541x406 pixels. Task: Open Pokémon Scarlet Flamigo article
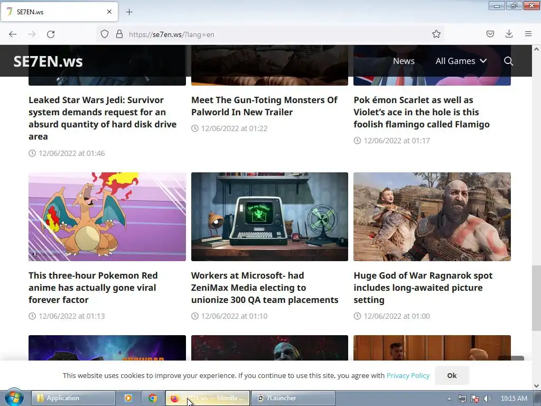422,112
